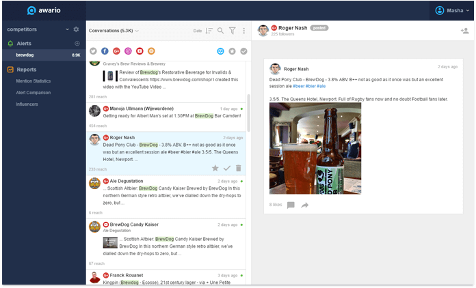This screenshot has width=476, height=288.
Task: Expand the Conversations (5.3K) dropdown
Action: click(x=114, y=31)
